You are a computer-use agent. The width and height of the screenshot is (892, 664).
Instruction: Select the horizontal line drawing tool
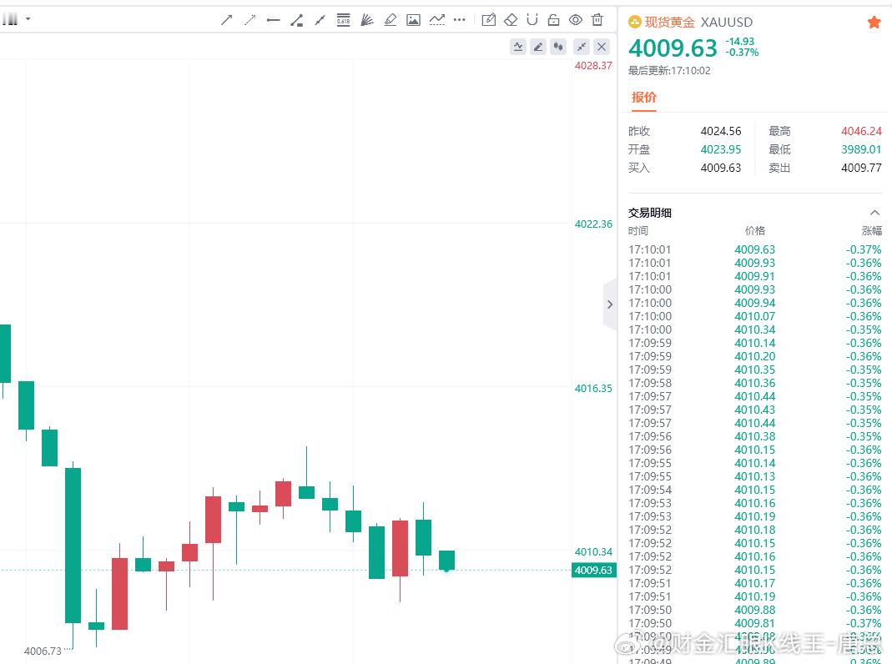(x=273, y=21)
